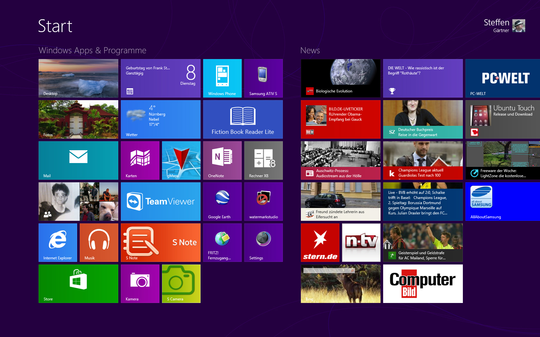Viewport: 540px width, 337px height.
Task: Open the People tile with contact photos
Action: pos(78,202)
